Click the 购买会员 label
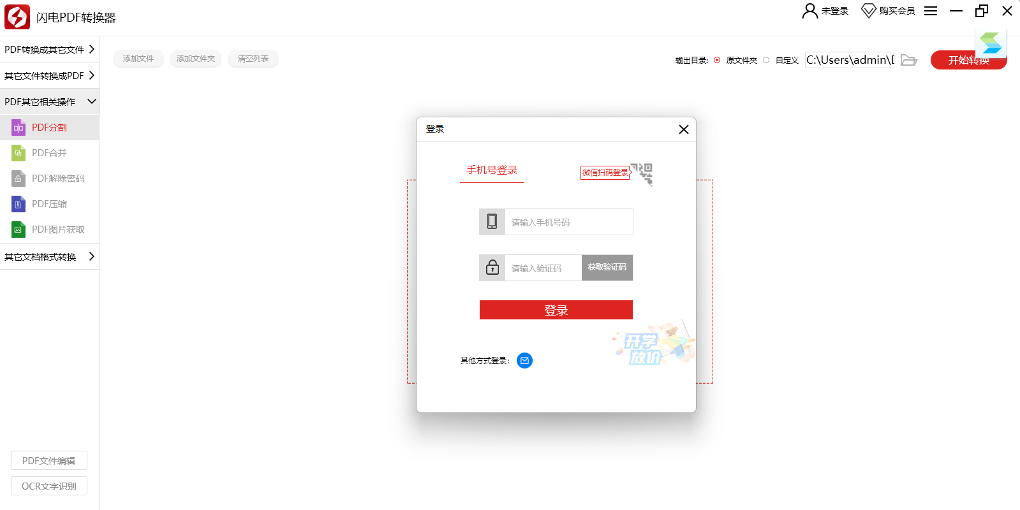This screenshot has width=1020, height=510. (897, 11)
